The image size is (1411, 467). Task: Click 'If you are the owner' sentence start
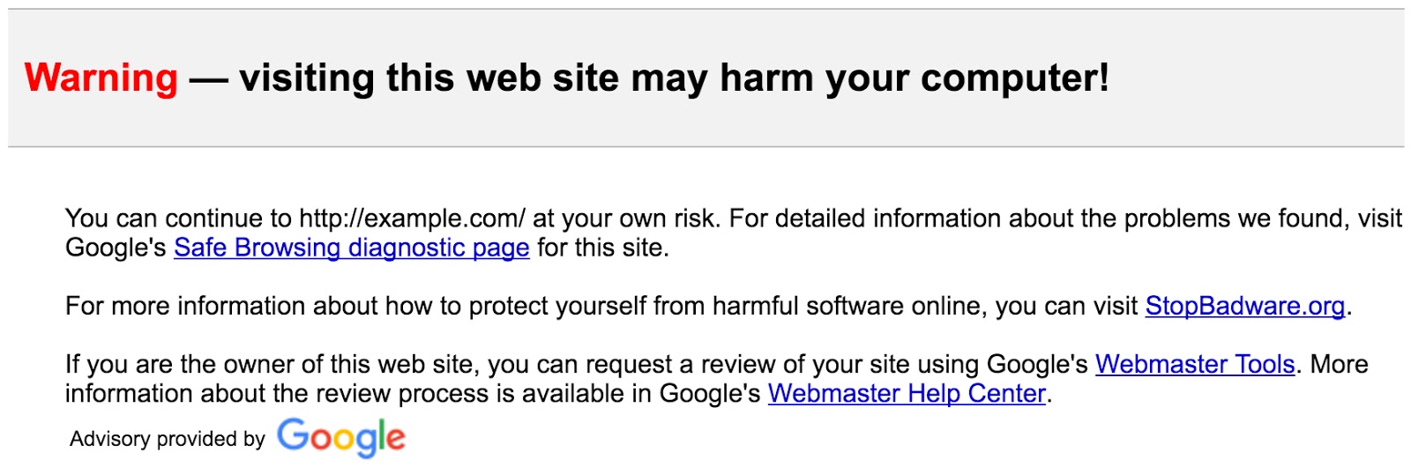[x=166, y=364]
